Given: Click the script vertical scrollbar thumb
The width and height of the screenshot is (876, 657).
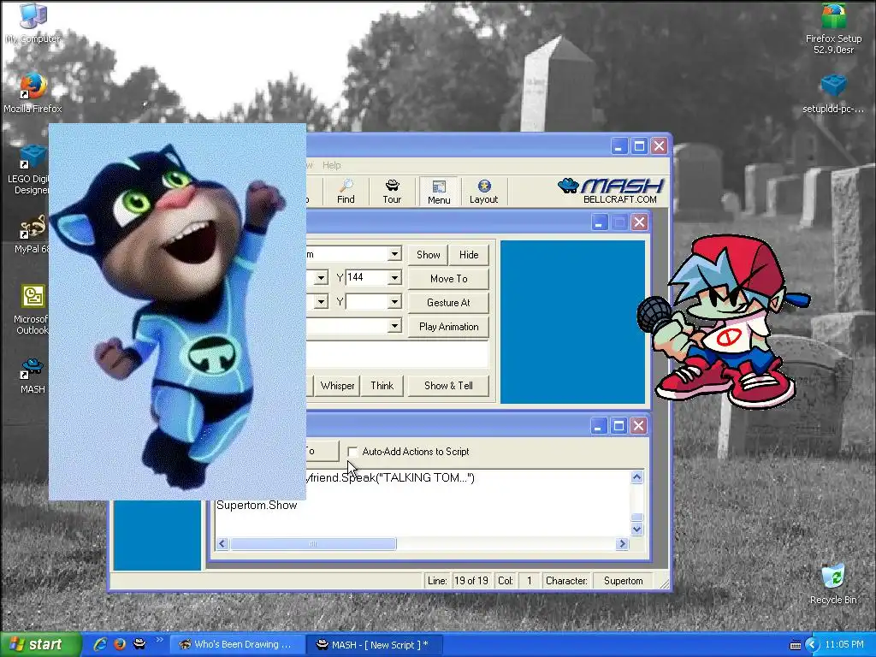Looking at the screenshot, I should click(x=636, y=518).
